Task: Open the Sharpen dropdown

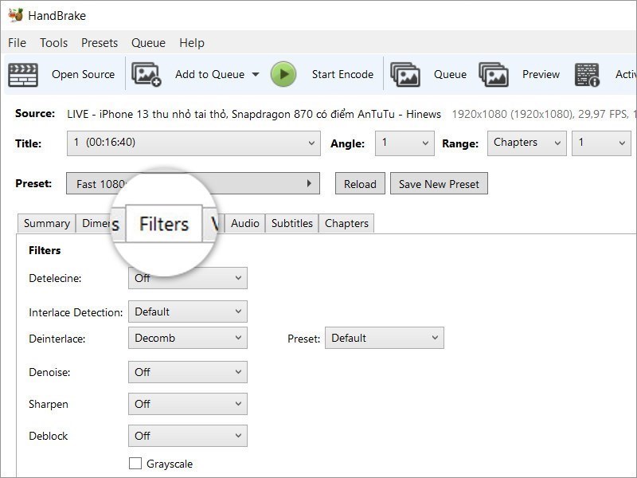Action: (188, 404)
